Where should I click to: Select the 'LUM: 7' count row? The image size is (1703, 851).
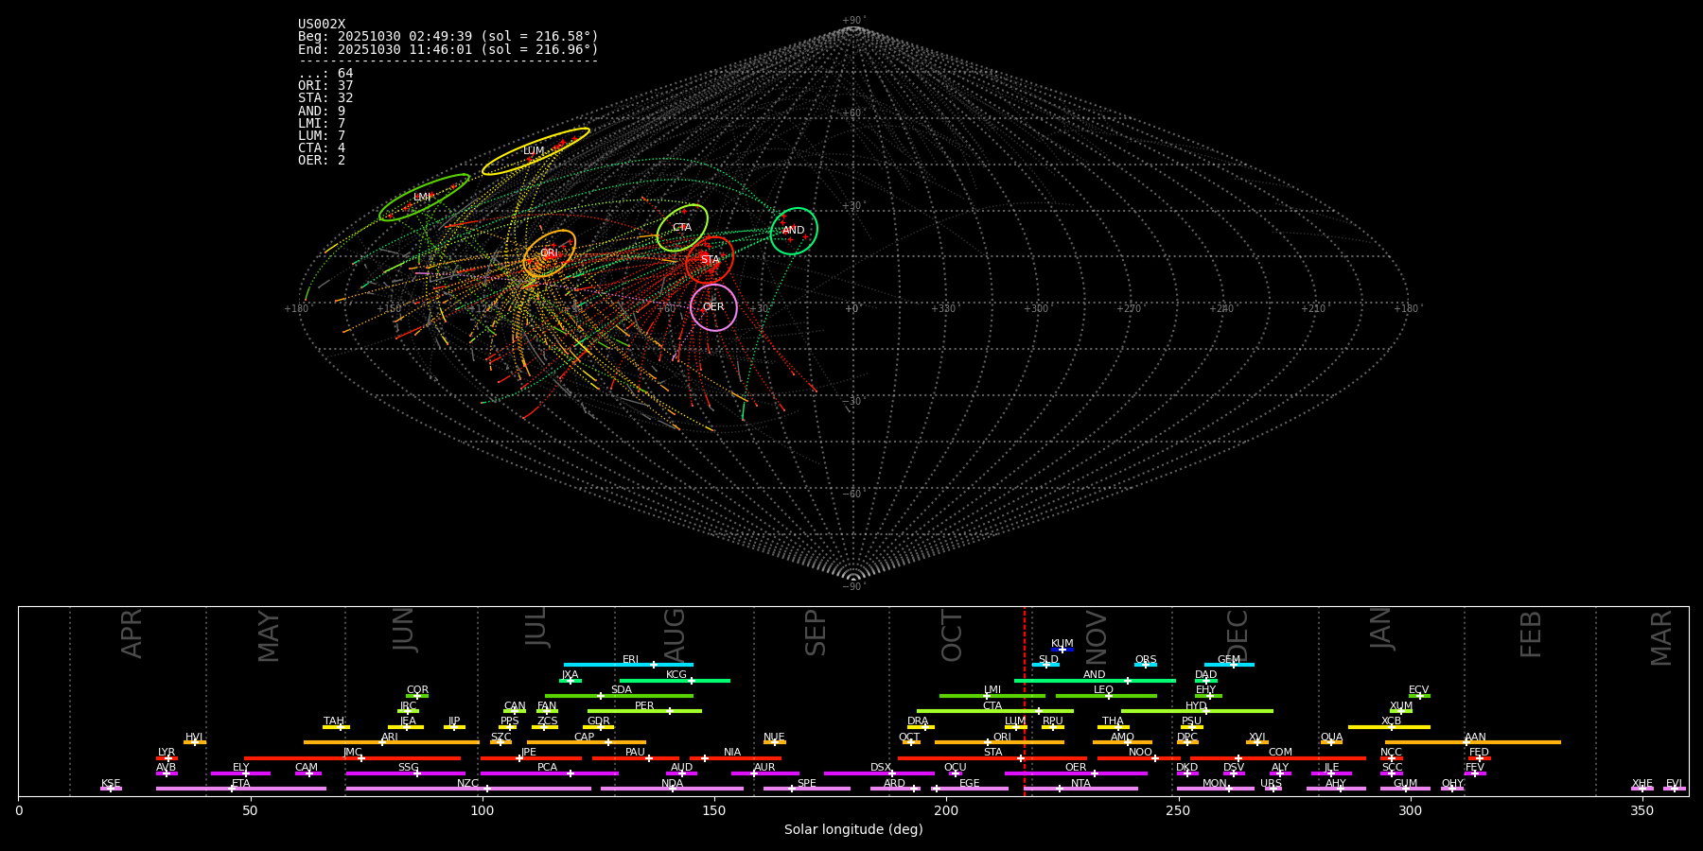point(322,136)
